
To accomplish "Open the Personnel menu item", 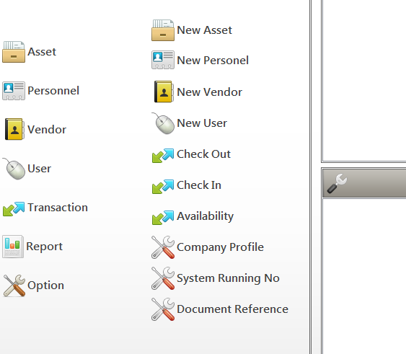I will coord(53,91).
